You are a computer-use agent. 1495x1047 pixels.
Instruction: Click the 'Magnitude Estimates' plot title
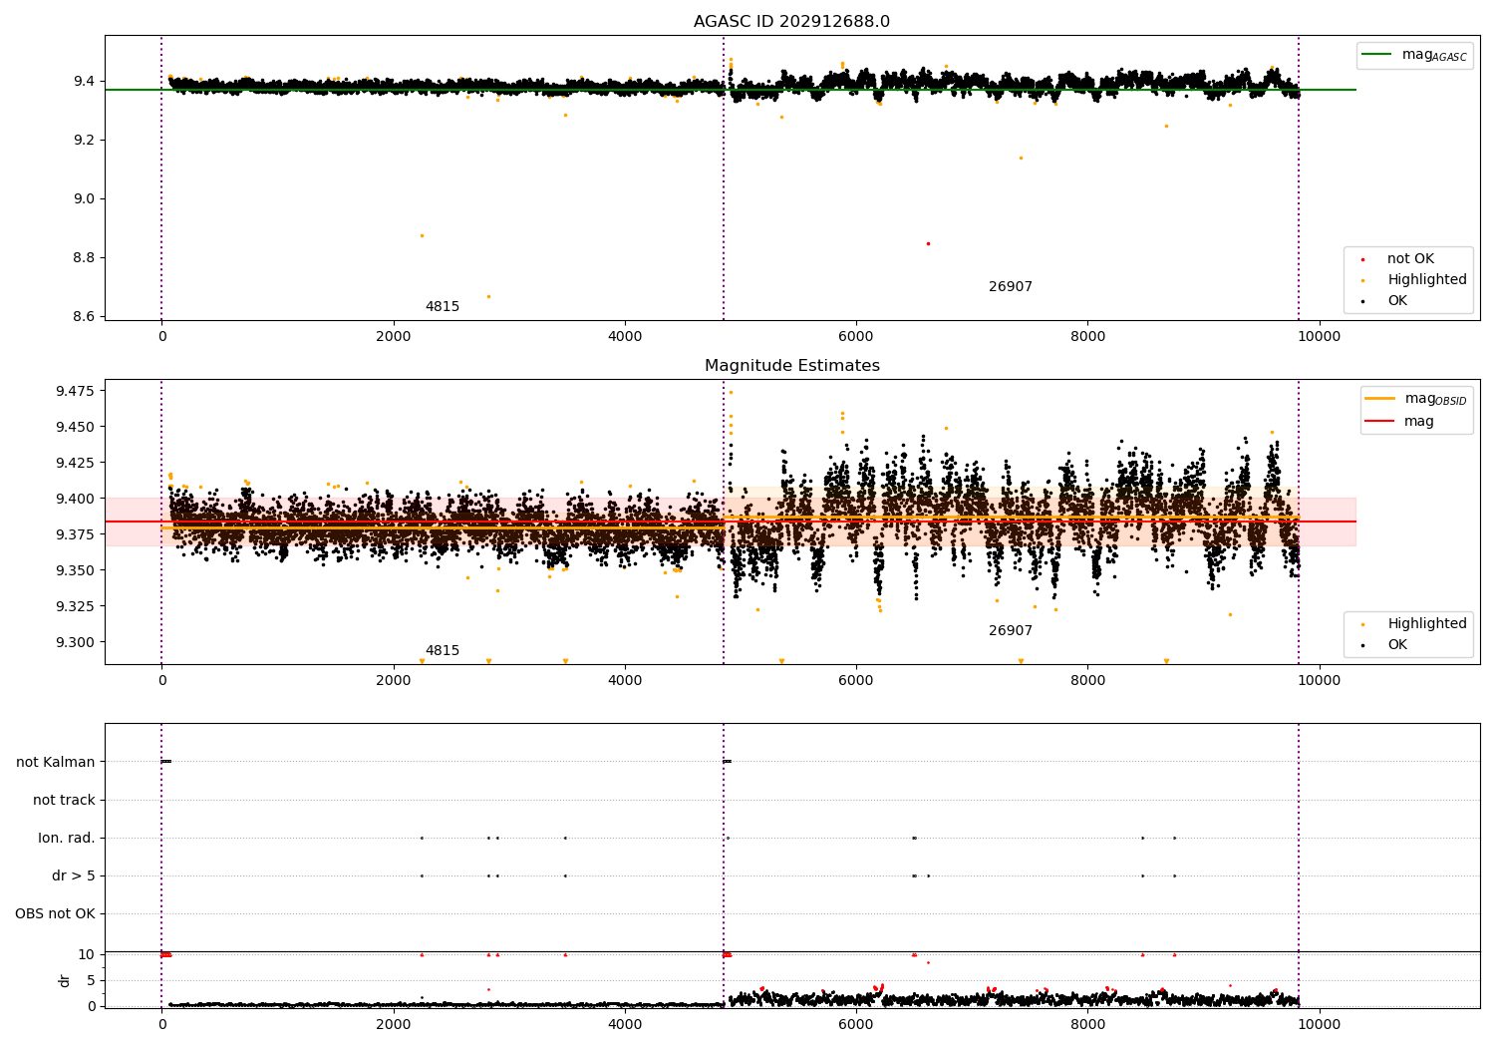pyautogui.click(x=791, y=366)
